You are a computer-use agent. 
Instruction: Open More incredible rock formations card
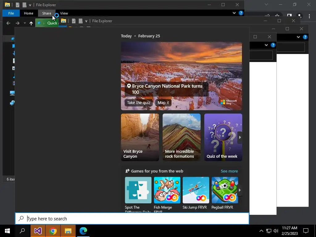tap(181, 137)
